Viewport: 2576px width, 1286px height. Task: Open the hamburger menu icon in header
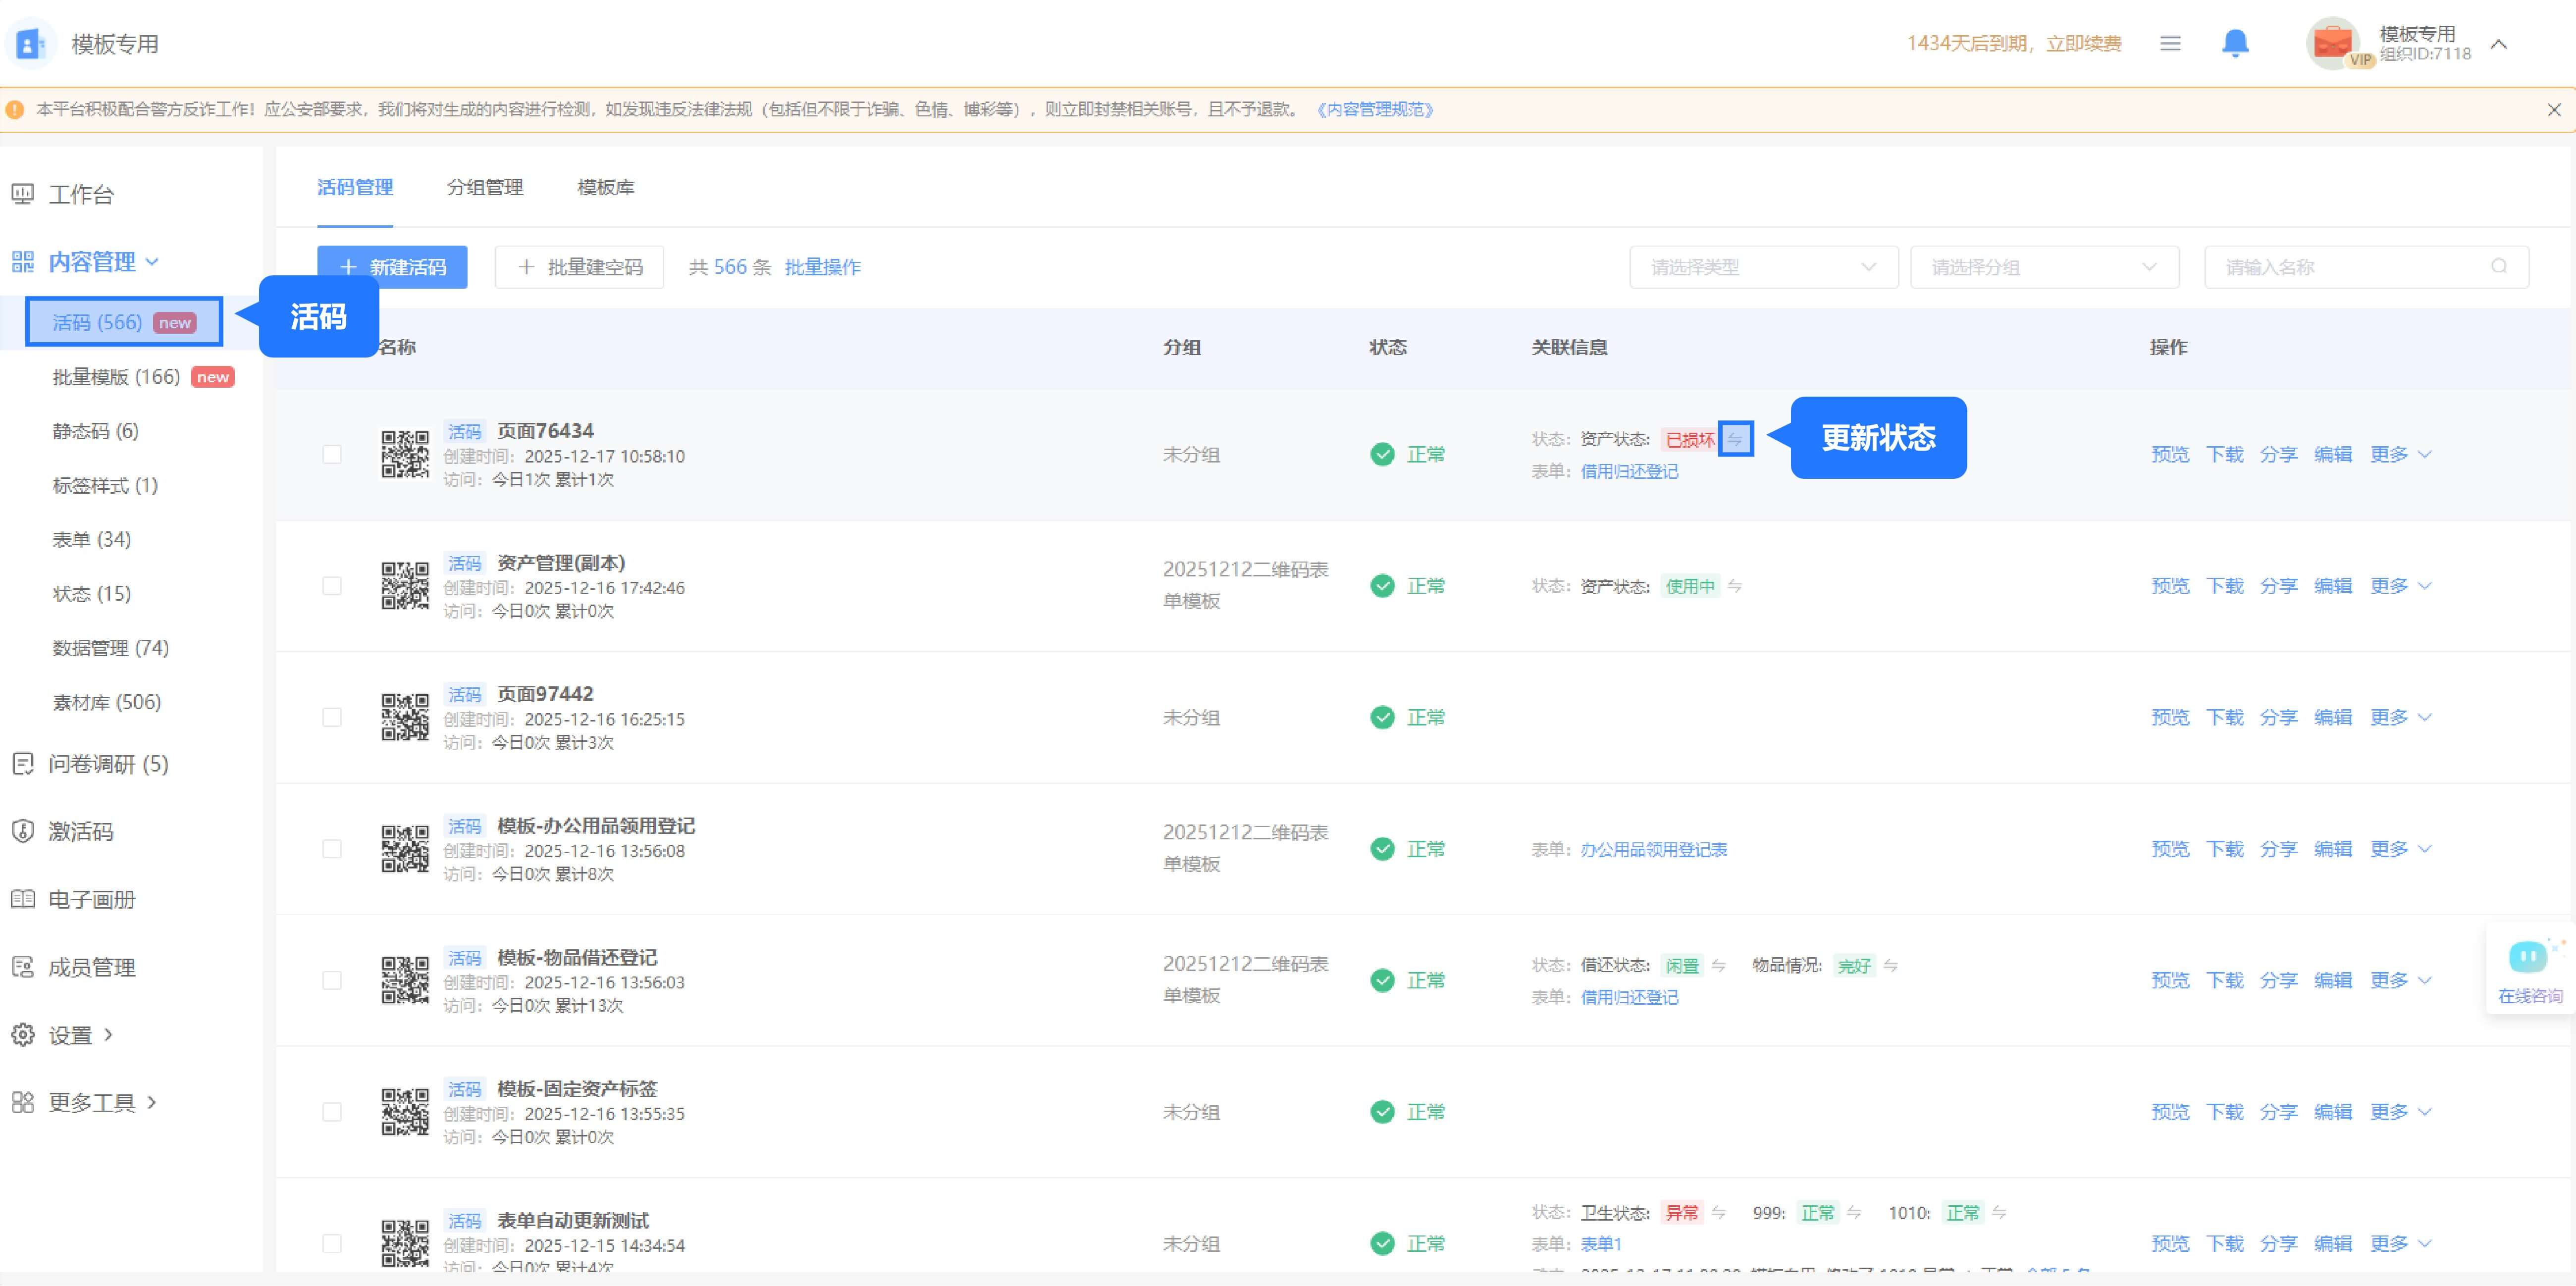pos(2169,43)
